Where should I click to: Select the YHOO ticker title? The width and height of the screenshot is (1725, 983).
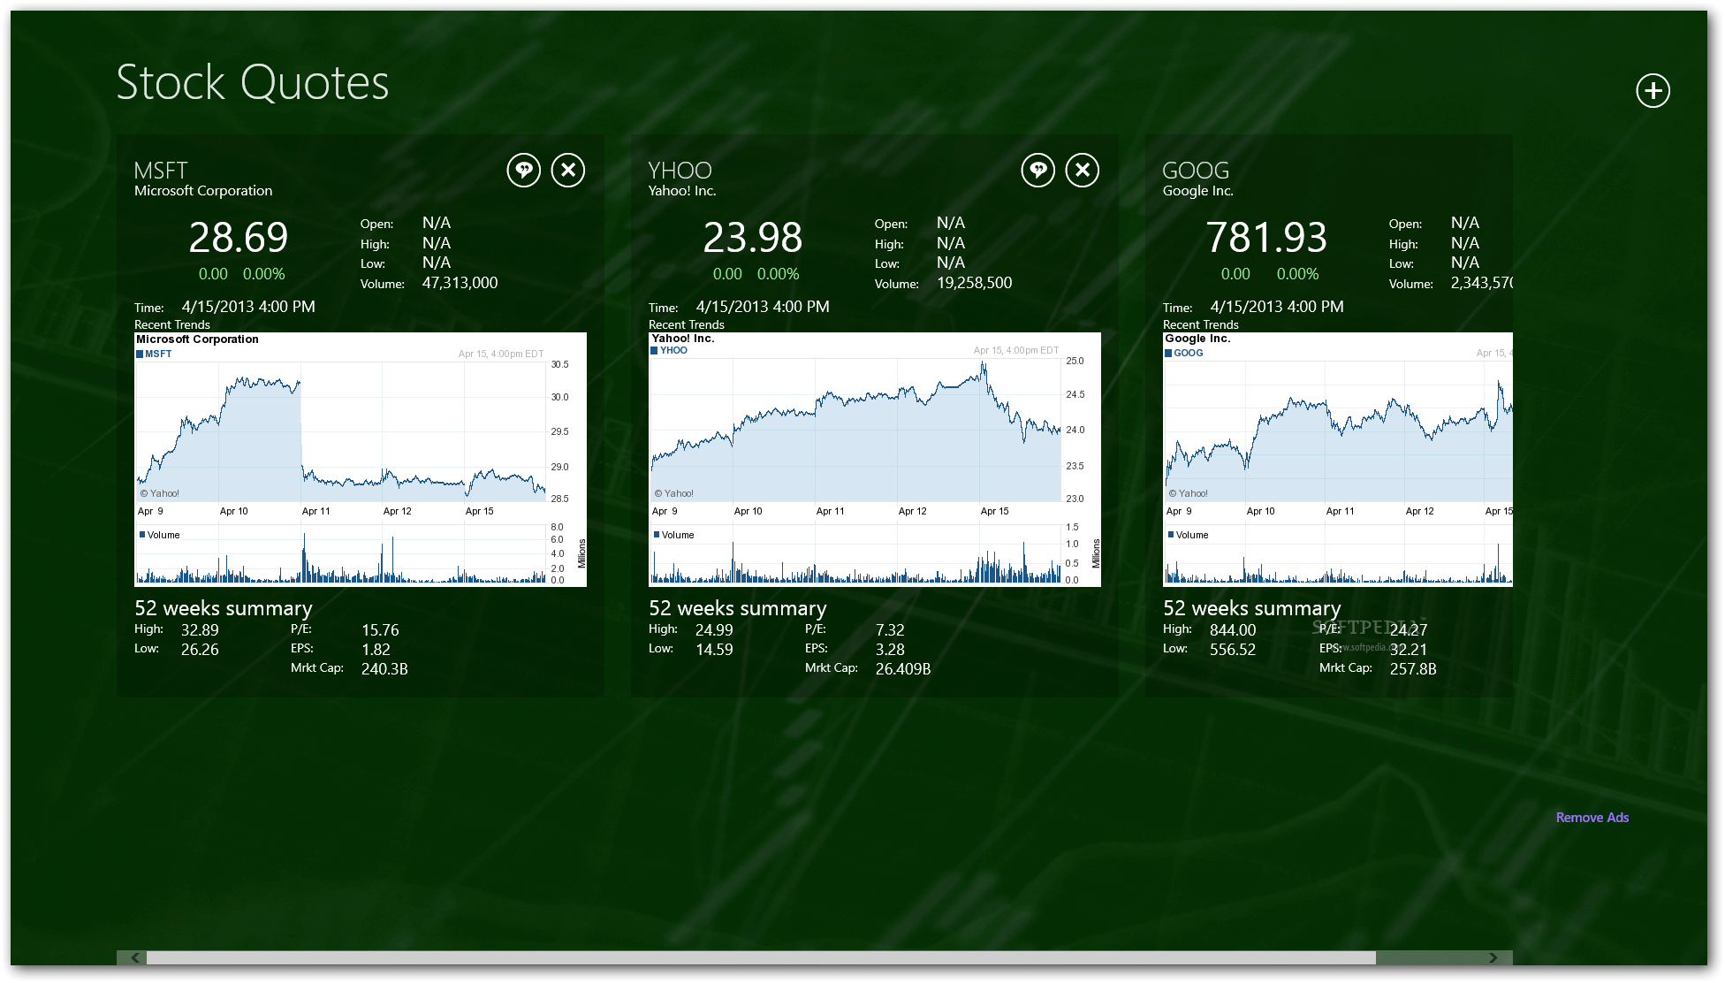(680, 171)
